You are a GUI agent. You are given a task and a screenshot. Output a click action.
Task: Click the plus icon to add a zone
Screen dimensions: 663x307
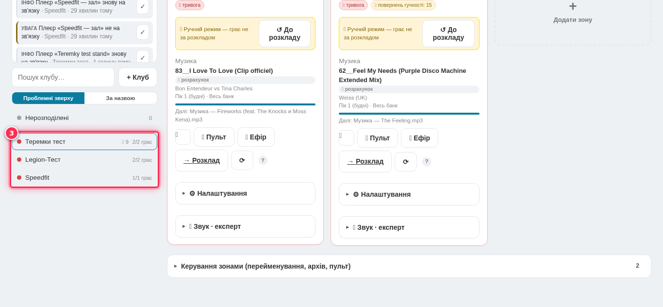(573, 6)
